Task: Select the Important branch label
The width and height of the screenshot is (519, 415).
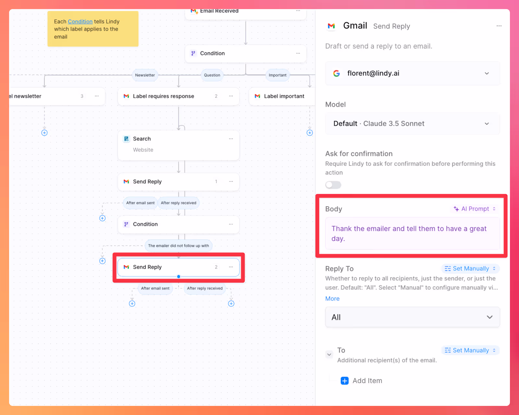Action: click(277, 75)
